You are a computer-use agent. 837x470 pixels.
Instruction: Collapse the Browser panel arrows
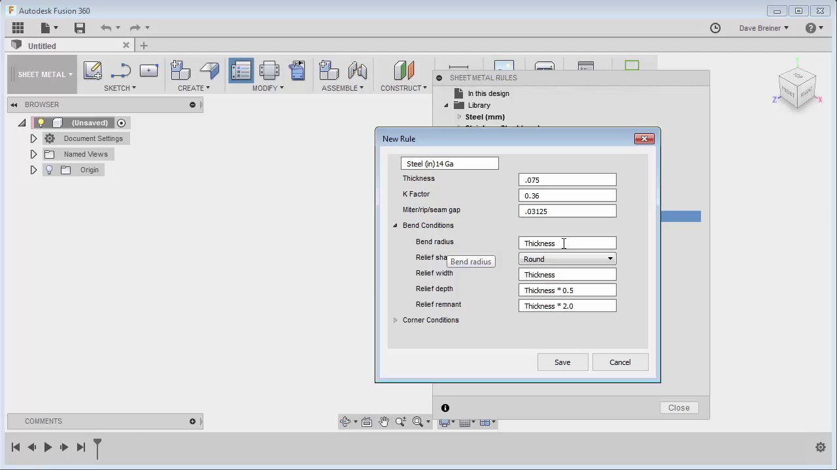tap(14, 104)
